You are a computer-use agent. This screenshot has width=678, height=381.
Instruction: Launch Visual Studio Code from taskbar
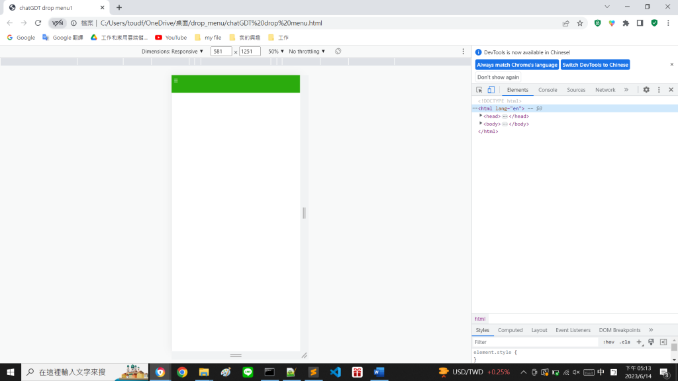coord(335,372)
